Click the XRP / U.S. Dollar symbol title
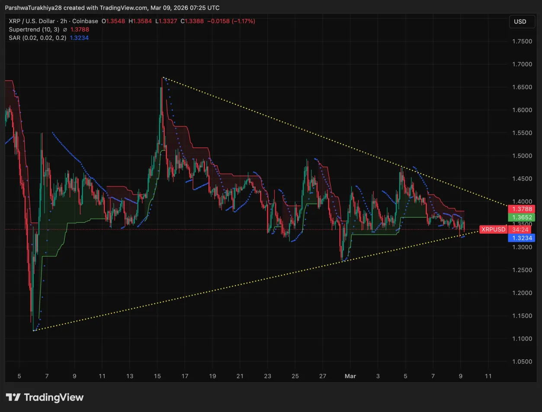Viewport: 542px width, 412px height. click(31, 21)
